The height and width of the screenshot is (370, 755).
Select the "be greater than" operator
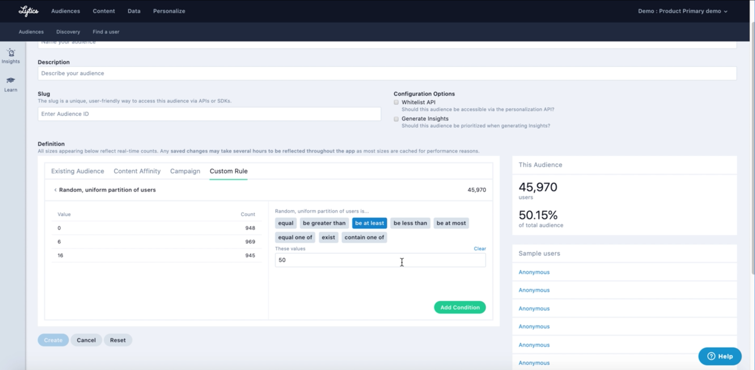[x=324, y=223]
